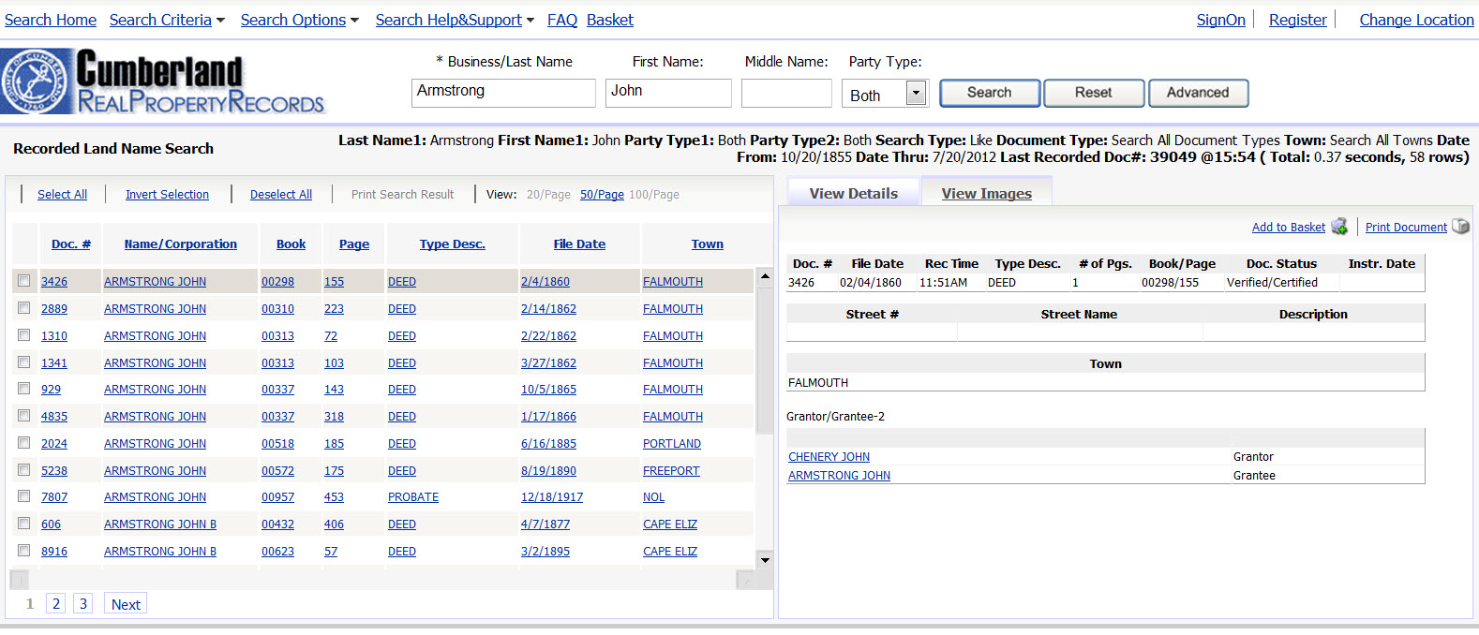This screenshot has height=635, width=1479.
Task: Go to results page 3
Action: point(83,603)
